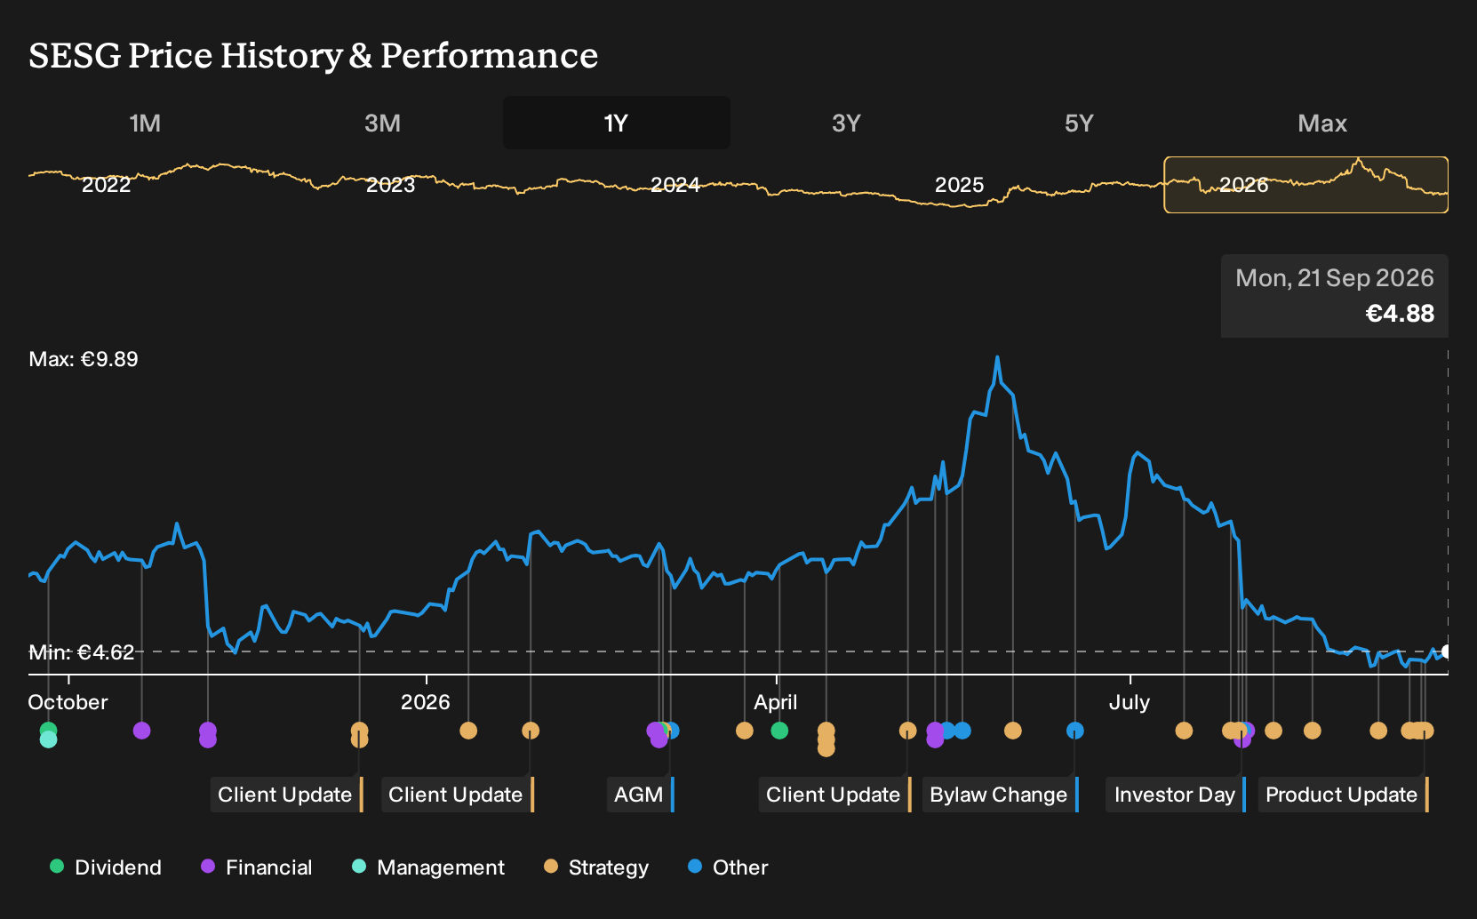Click the green Dividend marker under April
The image size is (1477, 919).
(x=779, y=731)
